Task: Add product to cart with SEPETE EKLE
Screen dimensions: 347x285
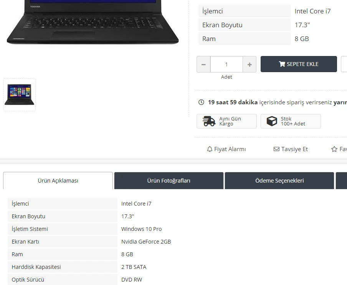Action: click(299, 64)
